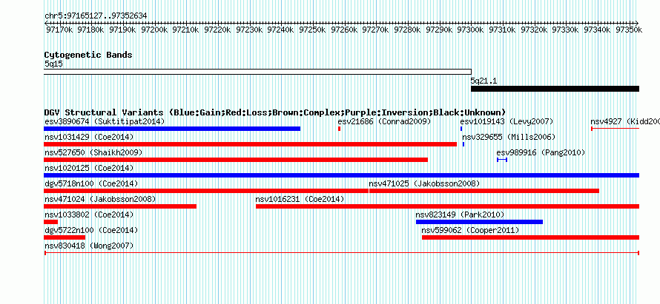660x304 pixels.
Task: Click the Cytogenetic Bands track title
Action: 88,55
